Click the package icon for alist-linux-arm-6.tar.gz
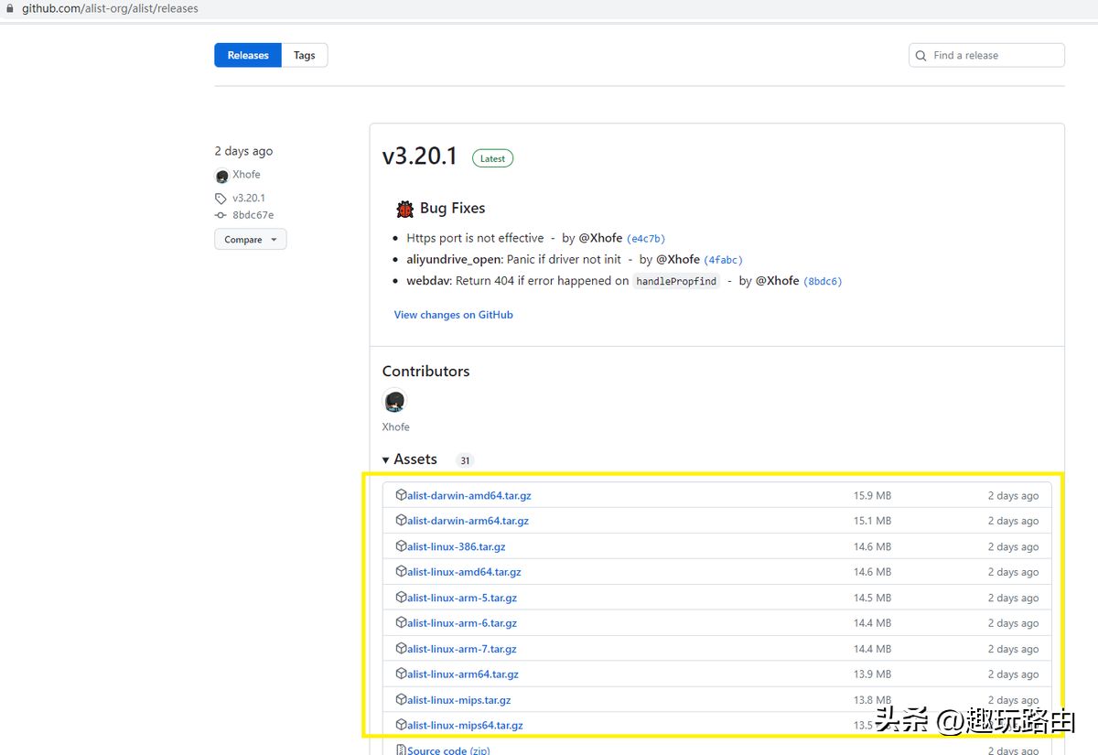The height and width of the screenshot is (755, 1098). coord(401,623)
